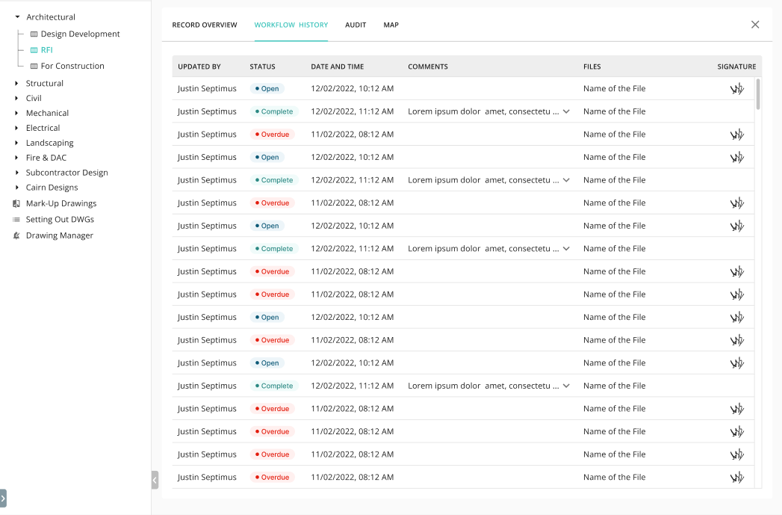Image resolution: width=782 pixels, height=515 pixels.
Task: Click the Status column header
Action: pyautogui.click(x=262, y=67)
